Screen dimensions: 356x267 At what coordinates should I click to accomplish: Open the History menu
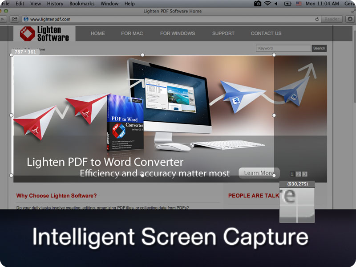point(55,4)
